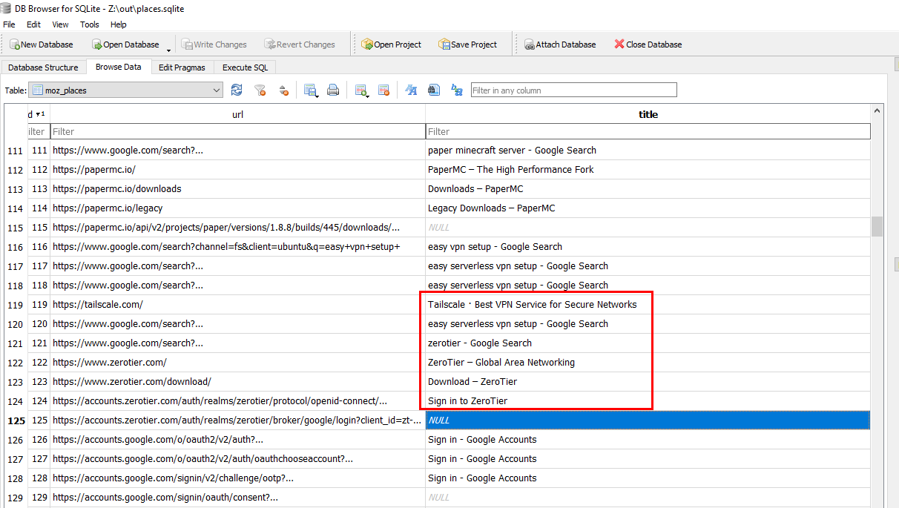Click the find in table binoculars icon
This screenshot has height=508, width=899.
434,90
